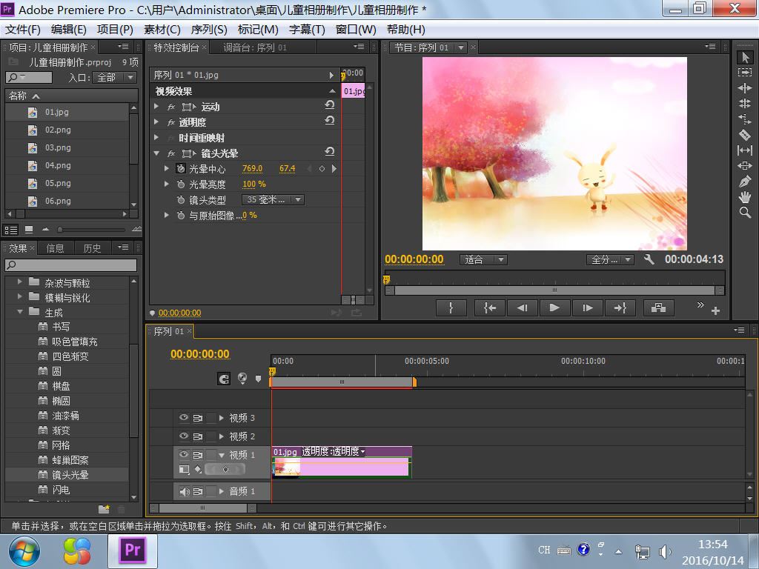Hide the 视频 1 track with eye icon
Image resolution: width=759 pixels, height=569 pixels.
point(184,454)
